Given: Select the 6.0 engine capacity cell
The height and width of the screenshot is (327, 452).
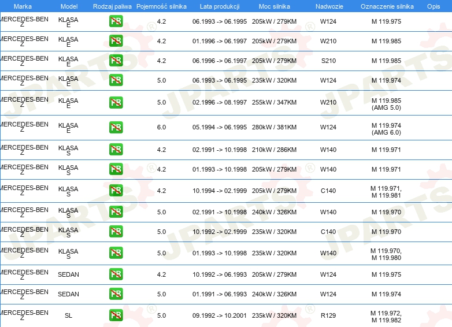Looking at the screenshot, I should [161, 127].
